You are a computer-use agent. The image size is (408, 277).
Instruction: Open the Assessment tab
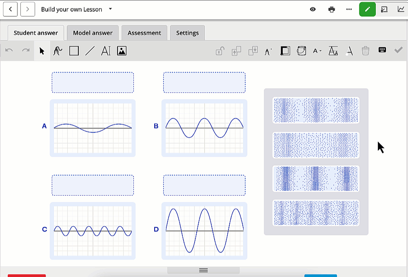coord(144,32)
